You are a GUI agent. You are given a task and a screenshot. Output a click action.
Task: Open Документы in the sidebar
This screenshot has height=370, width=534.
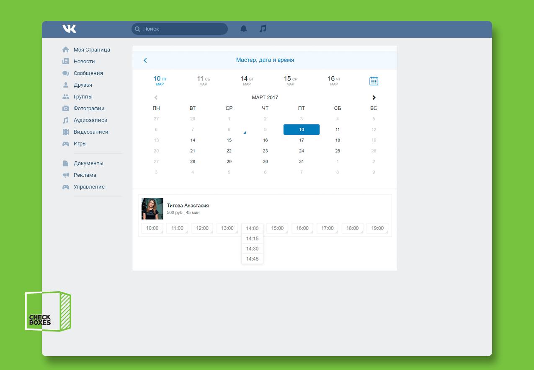[x=88, y=163]
